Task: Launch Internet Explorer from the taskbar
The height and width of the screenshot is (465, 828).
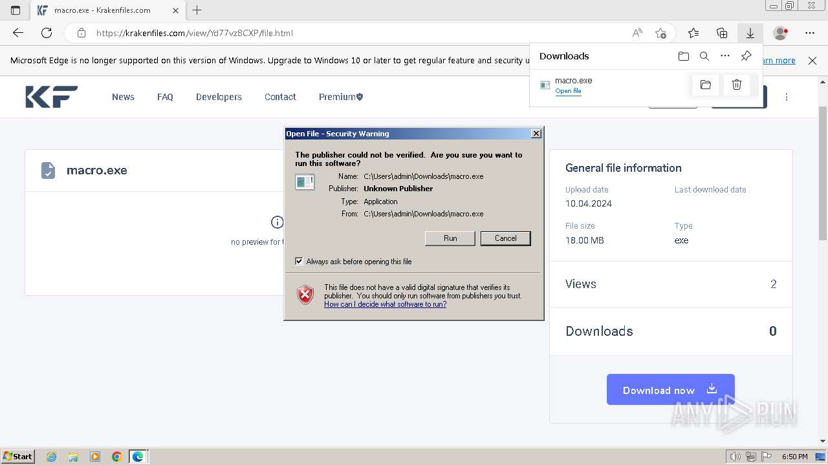Action: click(x=52, y=457)
